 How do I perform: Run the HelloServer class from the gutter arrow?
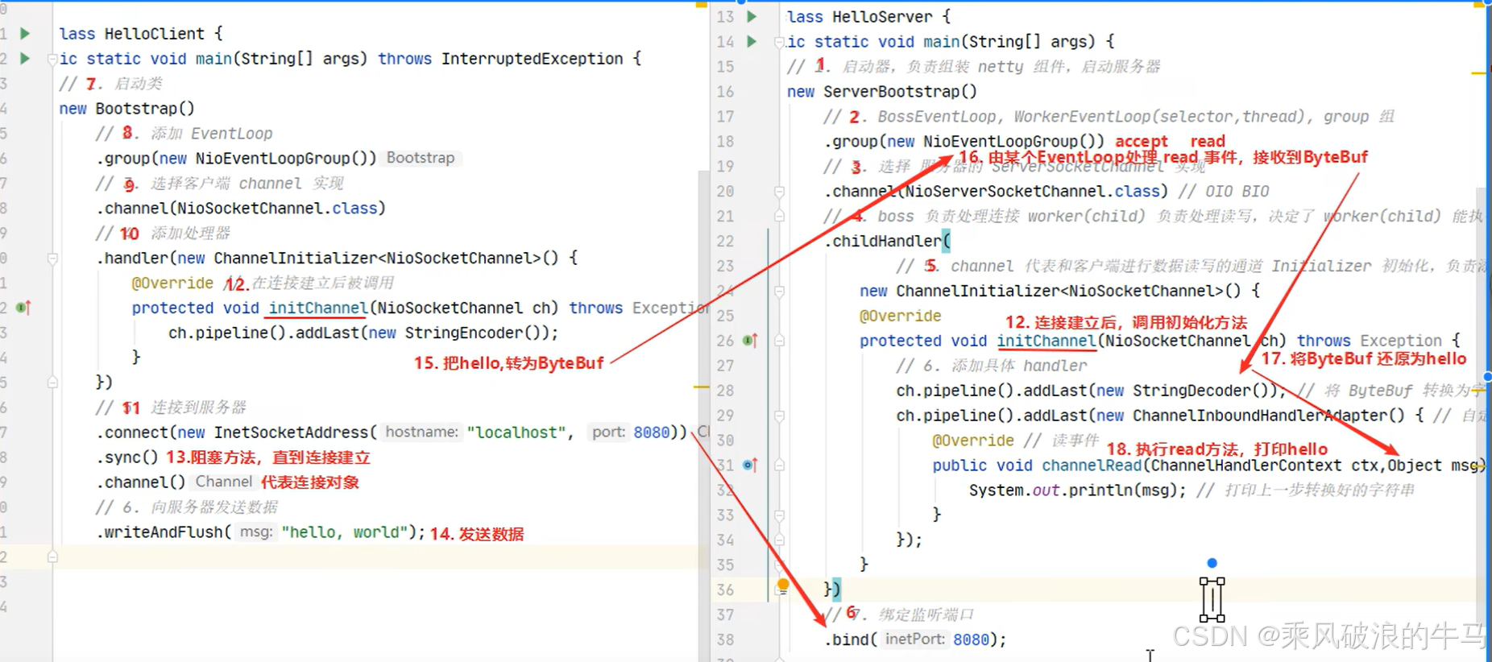(x=752, y=16)
